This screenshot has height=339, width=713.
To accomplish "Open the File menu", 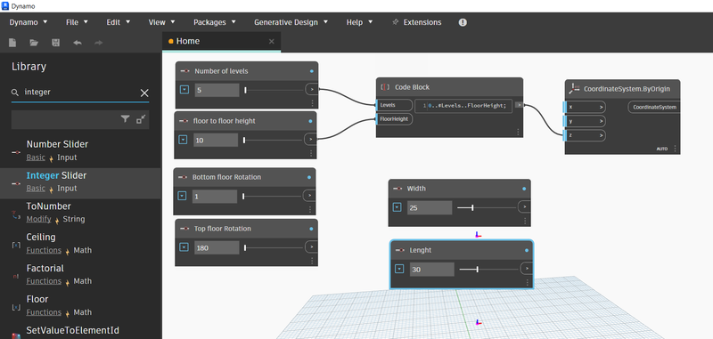I will pos(77,22).
